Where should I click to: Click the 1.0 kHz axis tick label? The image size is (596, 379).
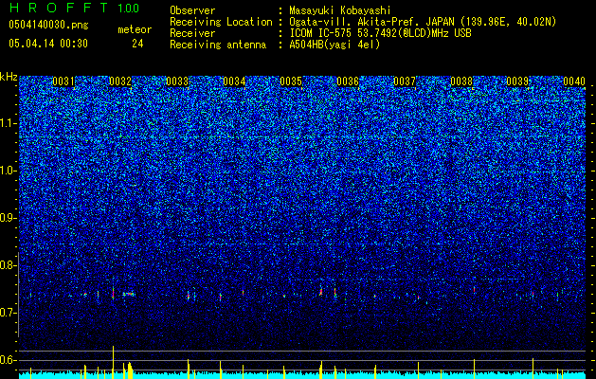coord(9,171)
